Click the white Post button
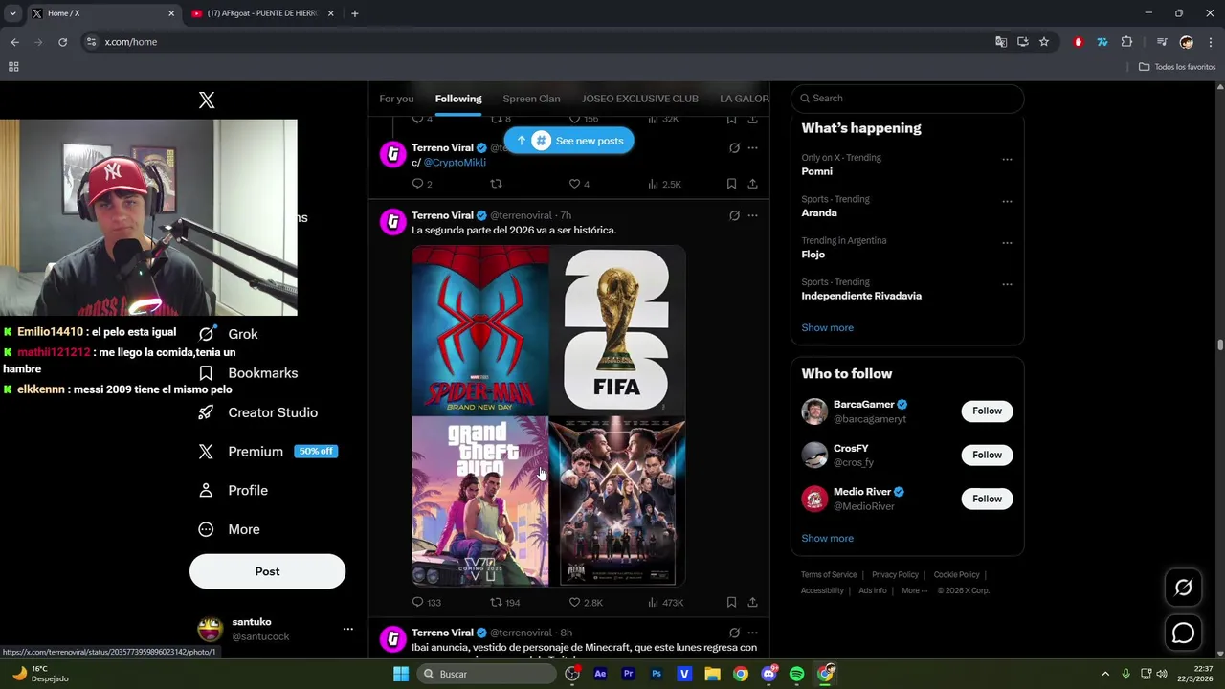1225x689 pixels. tap(267, 571)
